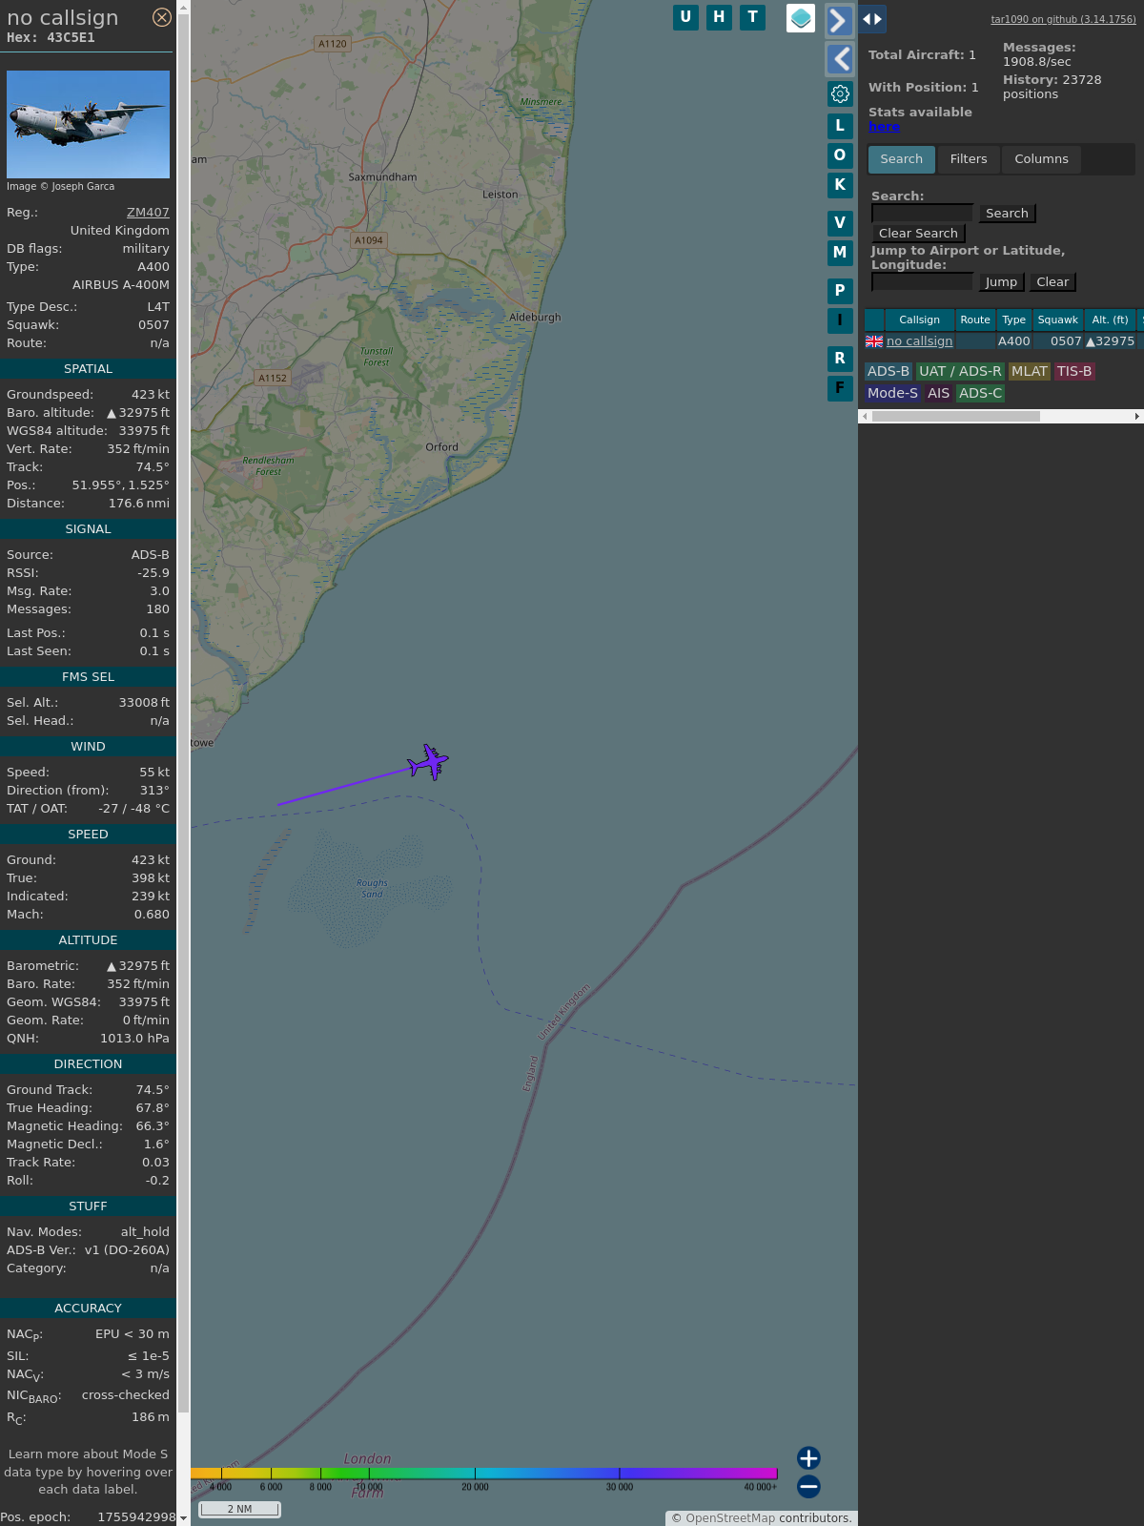
Task: Click the Search submit button
Action: (1007, 214)
